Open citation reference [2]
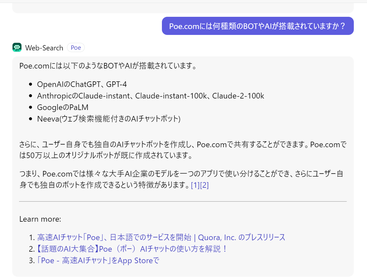The height and width of the screenshot is (279, 367). click(204, 185)
